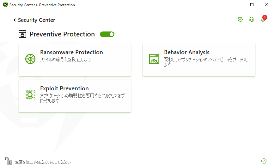Screen dimensions: 274x167
Task: Click the Japanese lock instruction text
Action: pyautogui.click(x=43, y=162)
